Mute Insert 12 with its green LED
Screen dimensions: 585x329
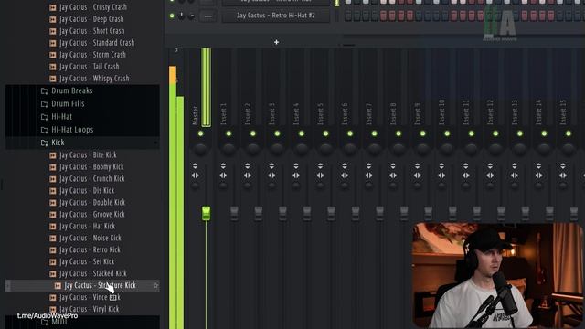click(495, 133)
